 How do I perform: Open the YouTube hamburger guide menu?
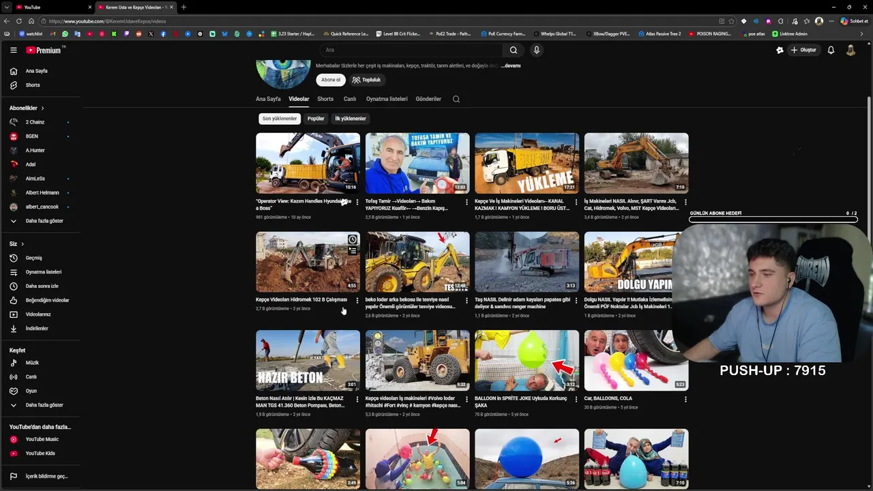13,50
